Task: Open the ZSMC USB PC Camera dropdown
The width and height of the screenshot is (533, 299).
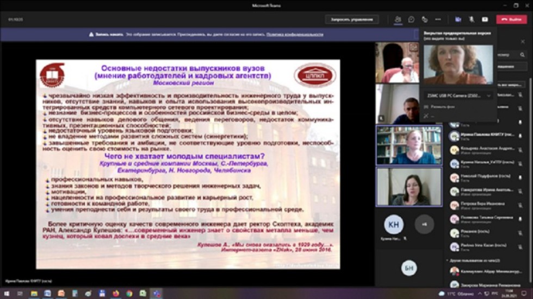Action: point(458,96)
